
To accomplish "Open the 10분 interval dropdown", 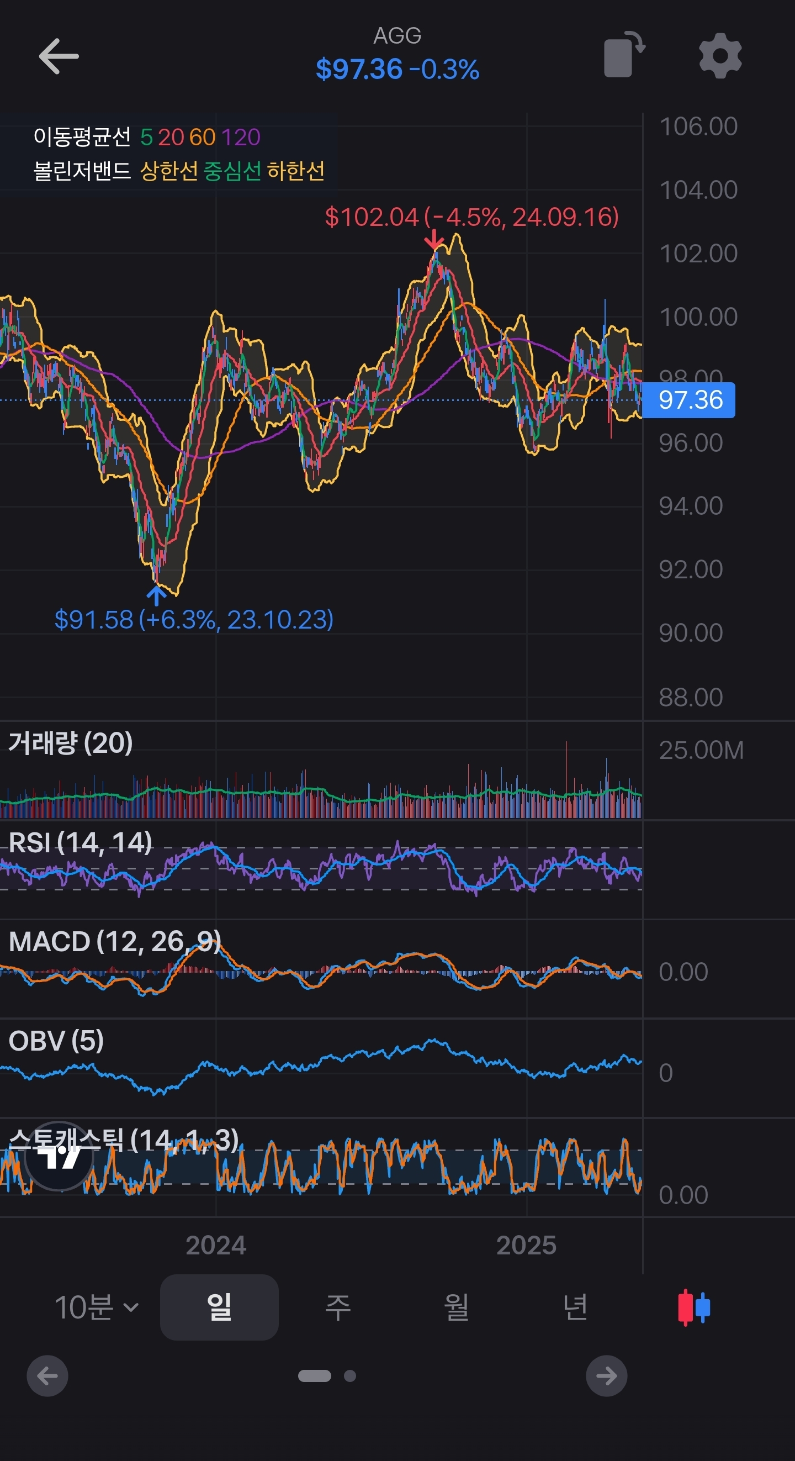I will click(x=97, y=1307).
